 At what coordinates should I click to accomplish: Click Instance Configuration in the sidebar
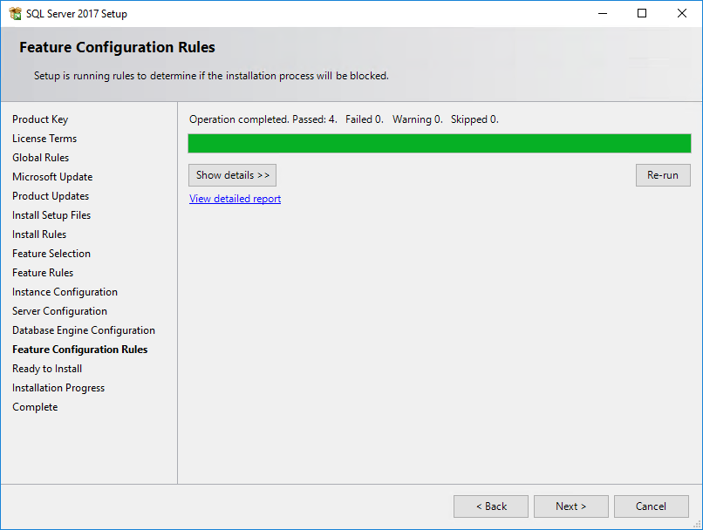pyautogui.click(x=65, y=292)
